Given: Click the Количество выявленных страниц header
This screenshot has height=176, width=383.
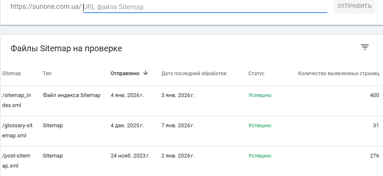Looking at the screenshot, I should [x=338, y=74].
